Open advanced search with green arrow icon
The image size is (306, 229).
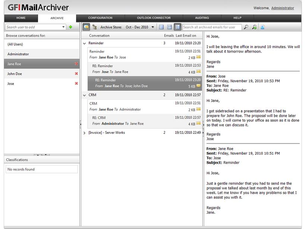pos(254,27)
